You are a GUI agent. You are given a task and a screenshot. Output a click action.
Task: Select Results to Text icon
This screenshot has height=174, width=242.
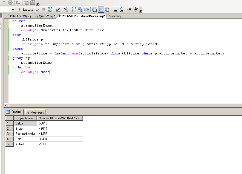tap(94, 10)
